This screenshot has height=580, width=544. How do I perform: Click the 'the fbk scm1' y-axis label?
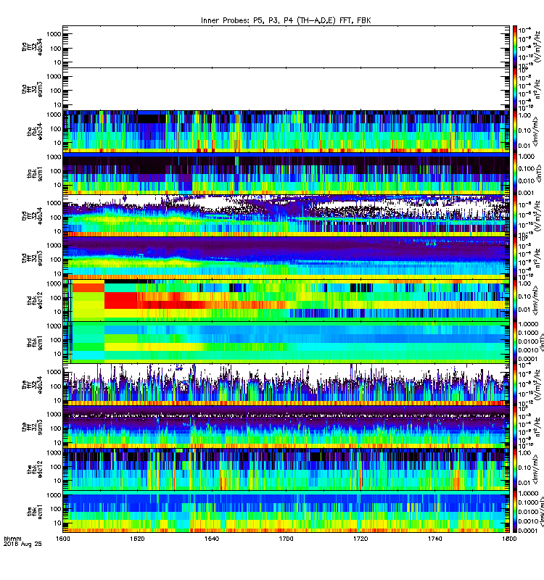pos(35,512)
